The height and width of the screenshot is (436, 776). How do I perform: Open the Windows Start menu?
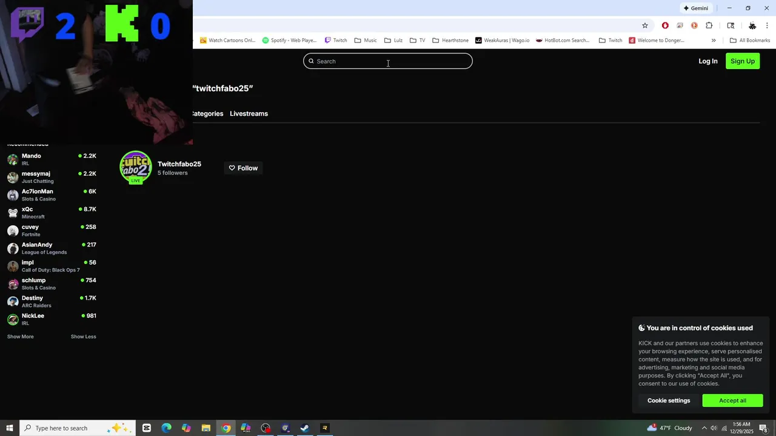[x=10, y=428]
